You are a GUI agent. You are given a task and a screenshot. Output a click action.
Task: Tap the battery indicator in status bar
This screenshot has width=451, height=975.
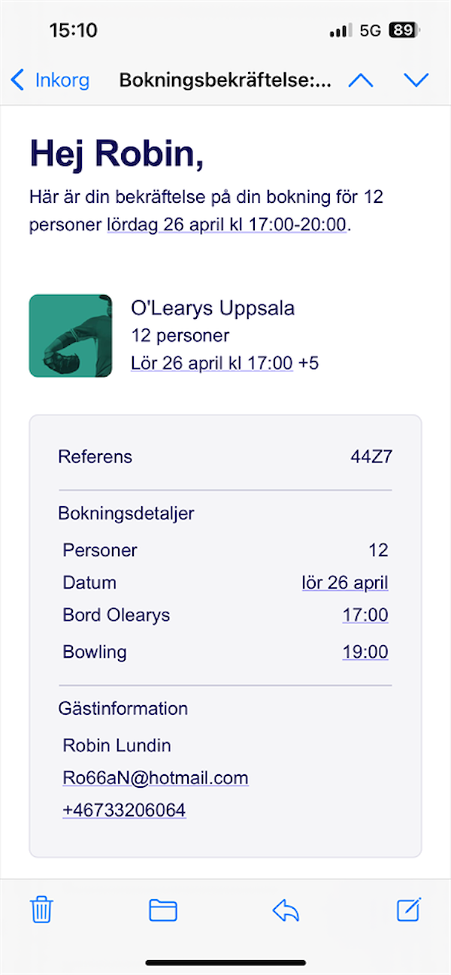pos(404,31)
